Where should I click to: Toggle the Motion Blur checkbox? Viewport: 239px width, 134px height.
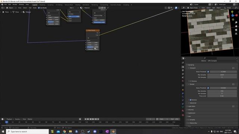pyautogui.click(x=189, y=123)
